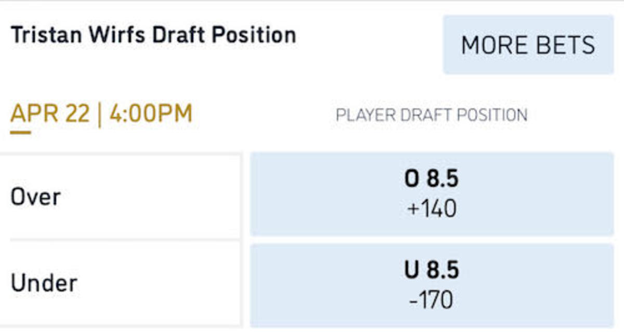Screen dimensions: 624x335
Task: Select the Over 8.5 +140 bet
Action: (x=432, y=194)
